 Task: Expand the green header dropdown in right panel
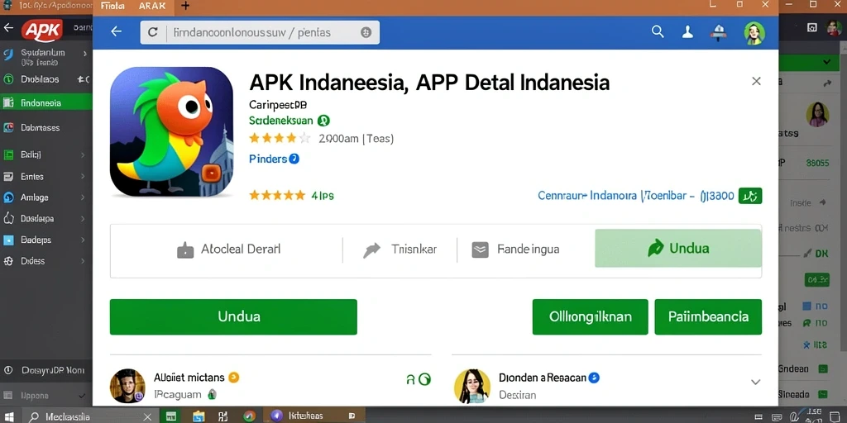[x=827, y=62]
